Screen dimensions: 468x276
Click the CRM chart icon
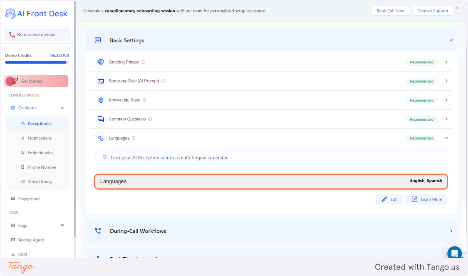coord(13,255)
